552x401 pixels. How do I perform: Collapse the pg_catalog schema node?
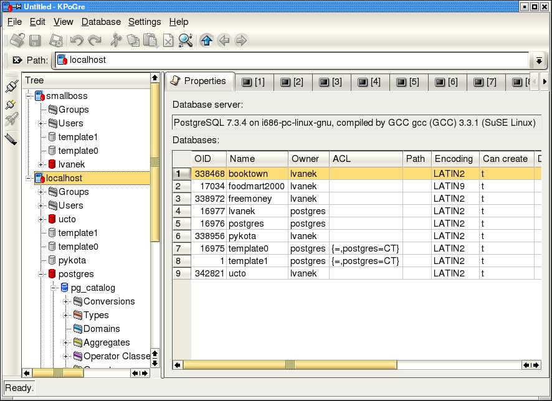54,288
